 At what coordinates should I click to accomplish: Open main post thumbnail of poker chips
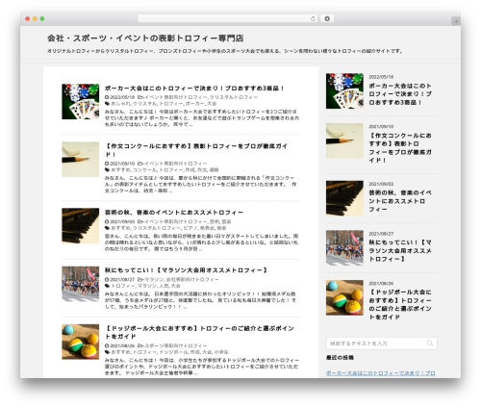[80, 101]
